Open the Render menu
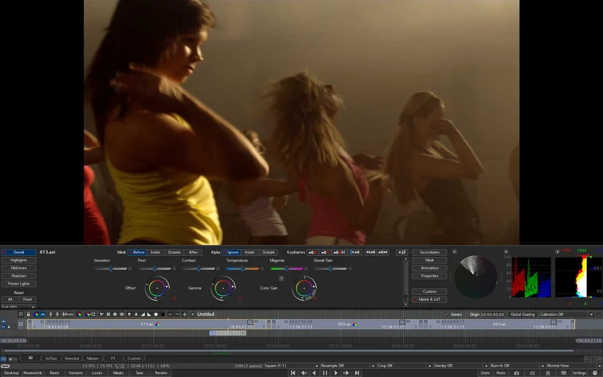 tap(161, 373)
